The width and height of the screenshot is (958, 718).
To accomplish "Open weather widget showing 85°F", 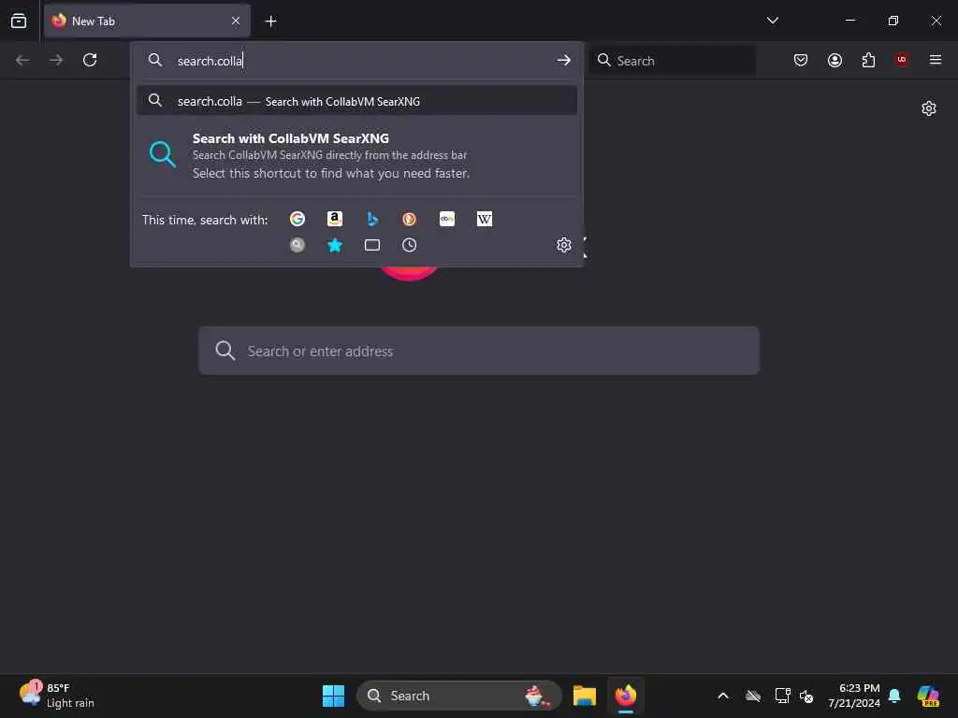I will click(x=57, y=696).
